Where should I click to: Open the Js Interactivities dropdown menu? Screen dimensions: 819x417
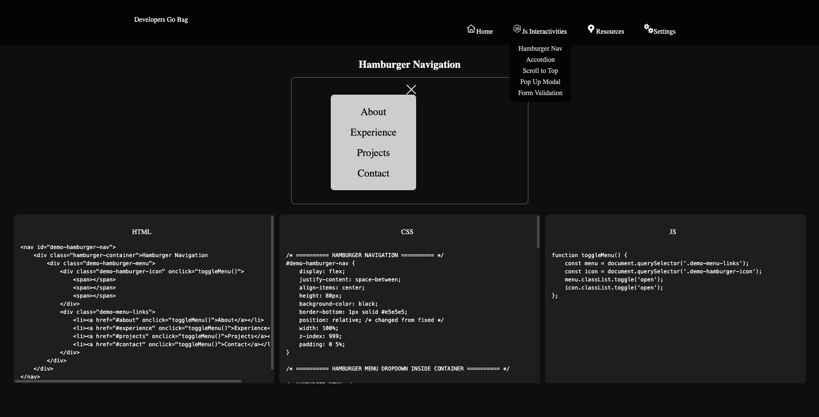pyautogui.click(x=544, y=31)
